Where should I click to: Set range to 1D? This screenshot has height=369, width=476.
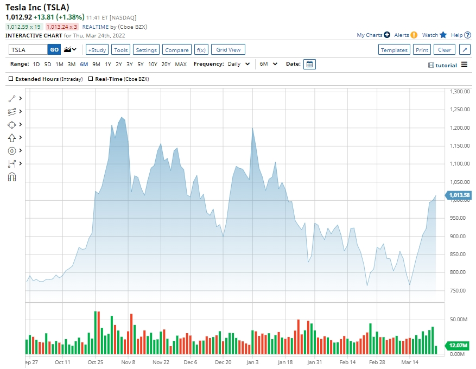coord(36,65)
